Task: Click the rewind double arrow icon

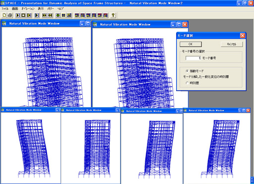Action: (x=50, y=15)
